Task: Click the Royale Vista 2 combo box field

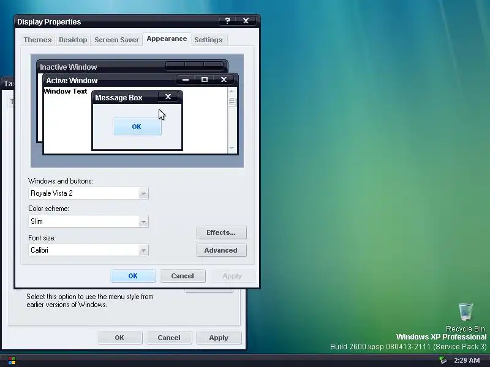Action: (88, 193)
